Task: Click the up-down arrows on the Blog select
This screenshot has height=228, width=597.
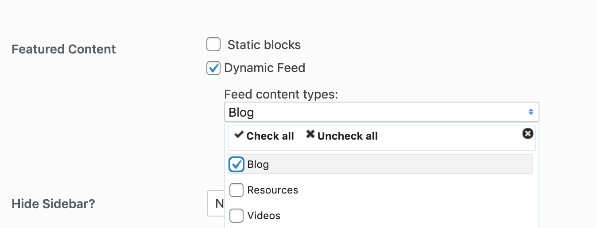Action: pyautogui.click(x=531, y=112)
